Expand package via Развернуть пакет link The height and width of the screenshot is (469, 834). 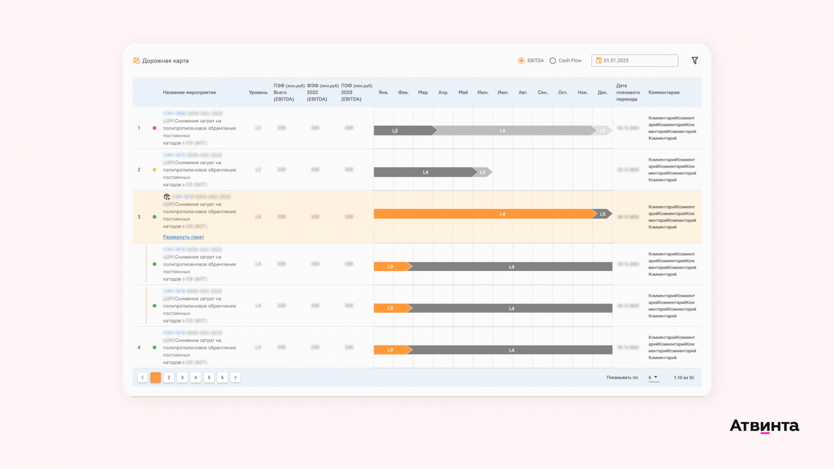point(183,237)
